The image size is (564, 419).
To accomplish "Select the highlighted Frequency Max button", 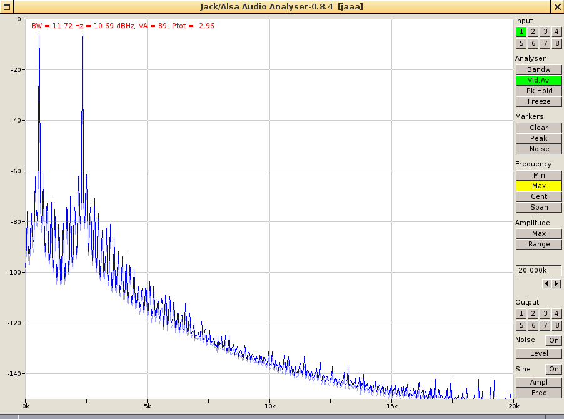I will tap(539, 186).
